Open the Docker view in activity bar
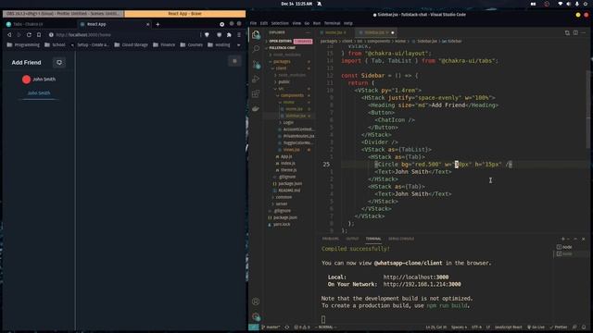This screenshot has height=333, width=593. pyautogui.click(x=256, y=109)
